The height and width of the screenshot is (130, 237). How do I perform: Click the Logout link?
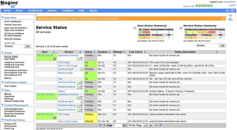point(232,5)
